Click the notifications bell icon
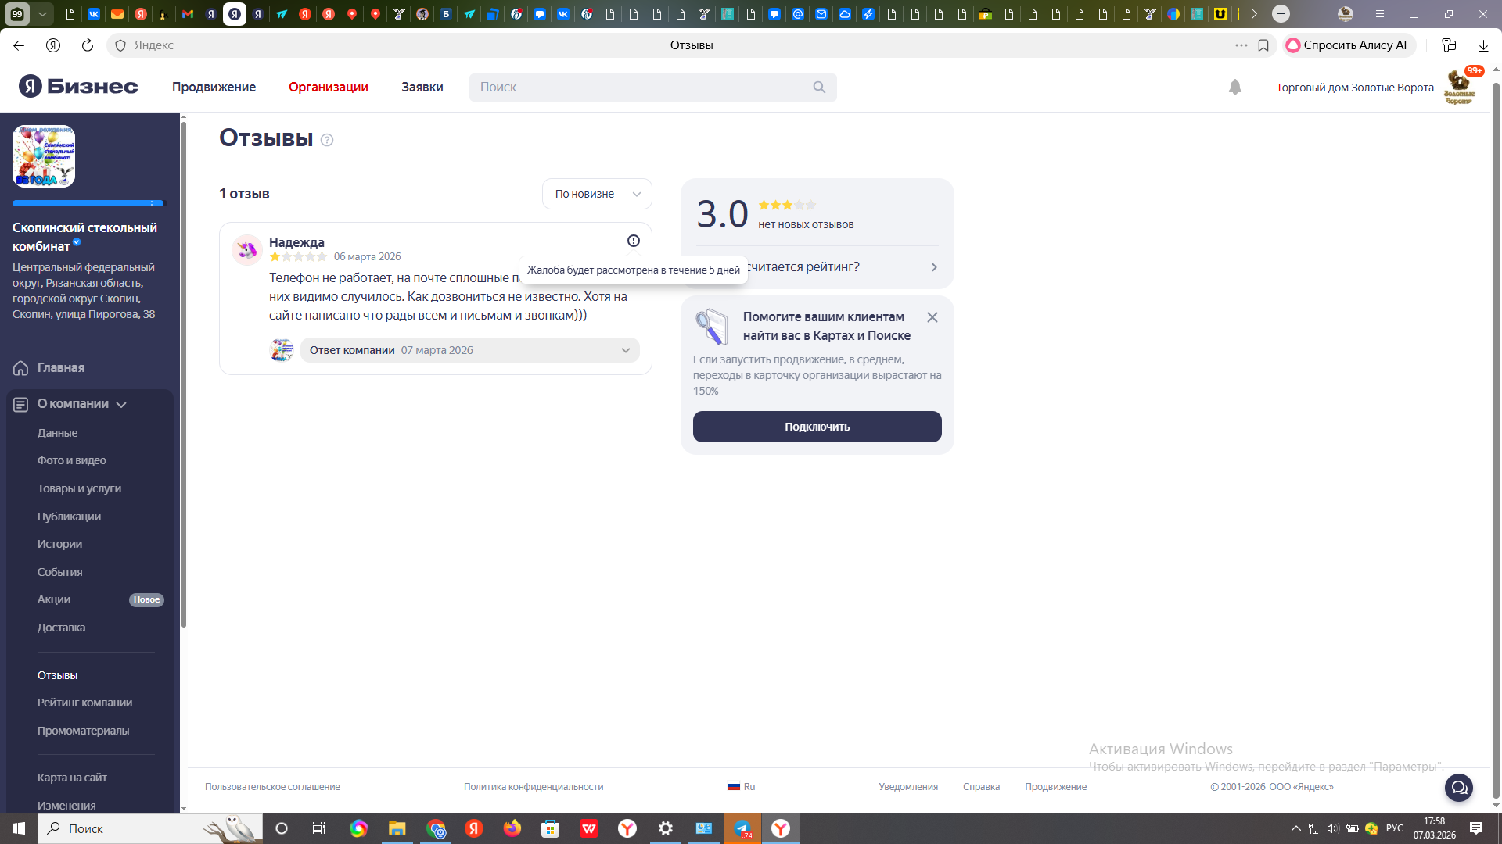The height and width of the screenshot is (844, 1502). (x=1234, y=88)
